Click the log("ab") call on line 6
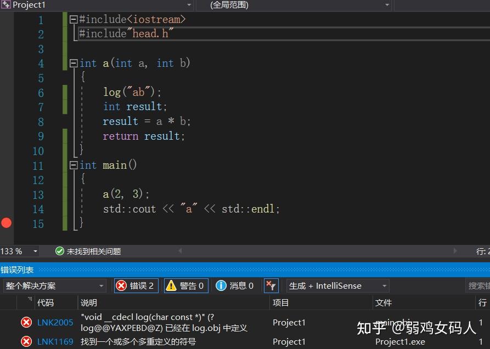490x349 pixels. coord(132,93)
